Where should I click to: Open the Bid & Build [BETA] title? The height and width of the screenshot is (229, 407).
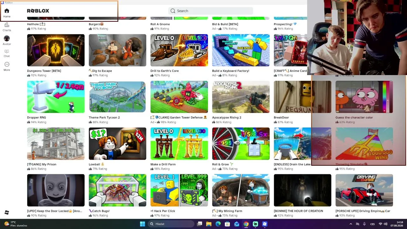pyautogui.click(x=225, y=24)
